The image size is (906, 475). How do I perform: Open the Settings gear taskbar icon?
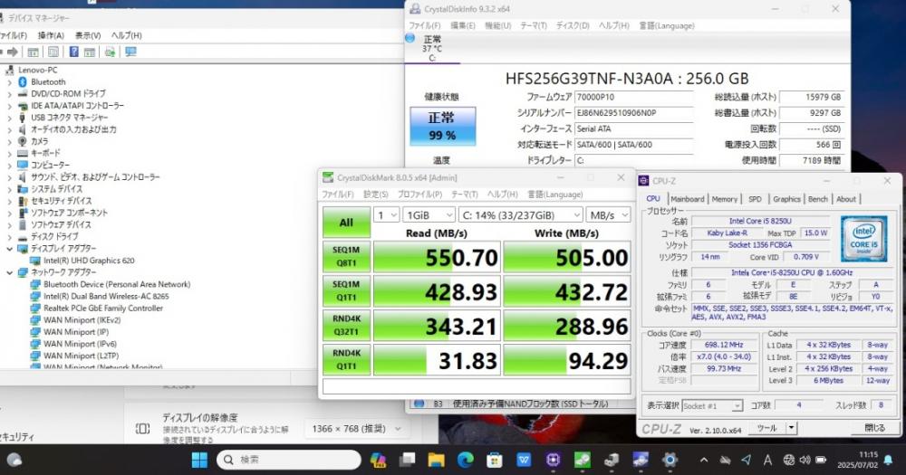tap(670, 460)
